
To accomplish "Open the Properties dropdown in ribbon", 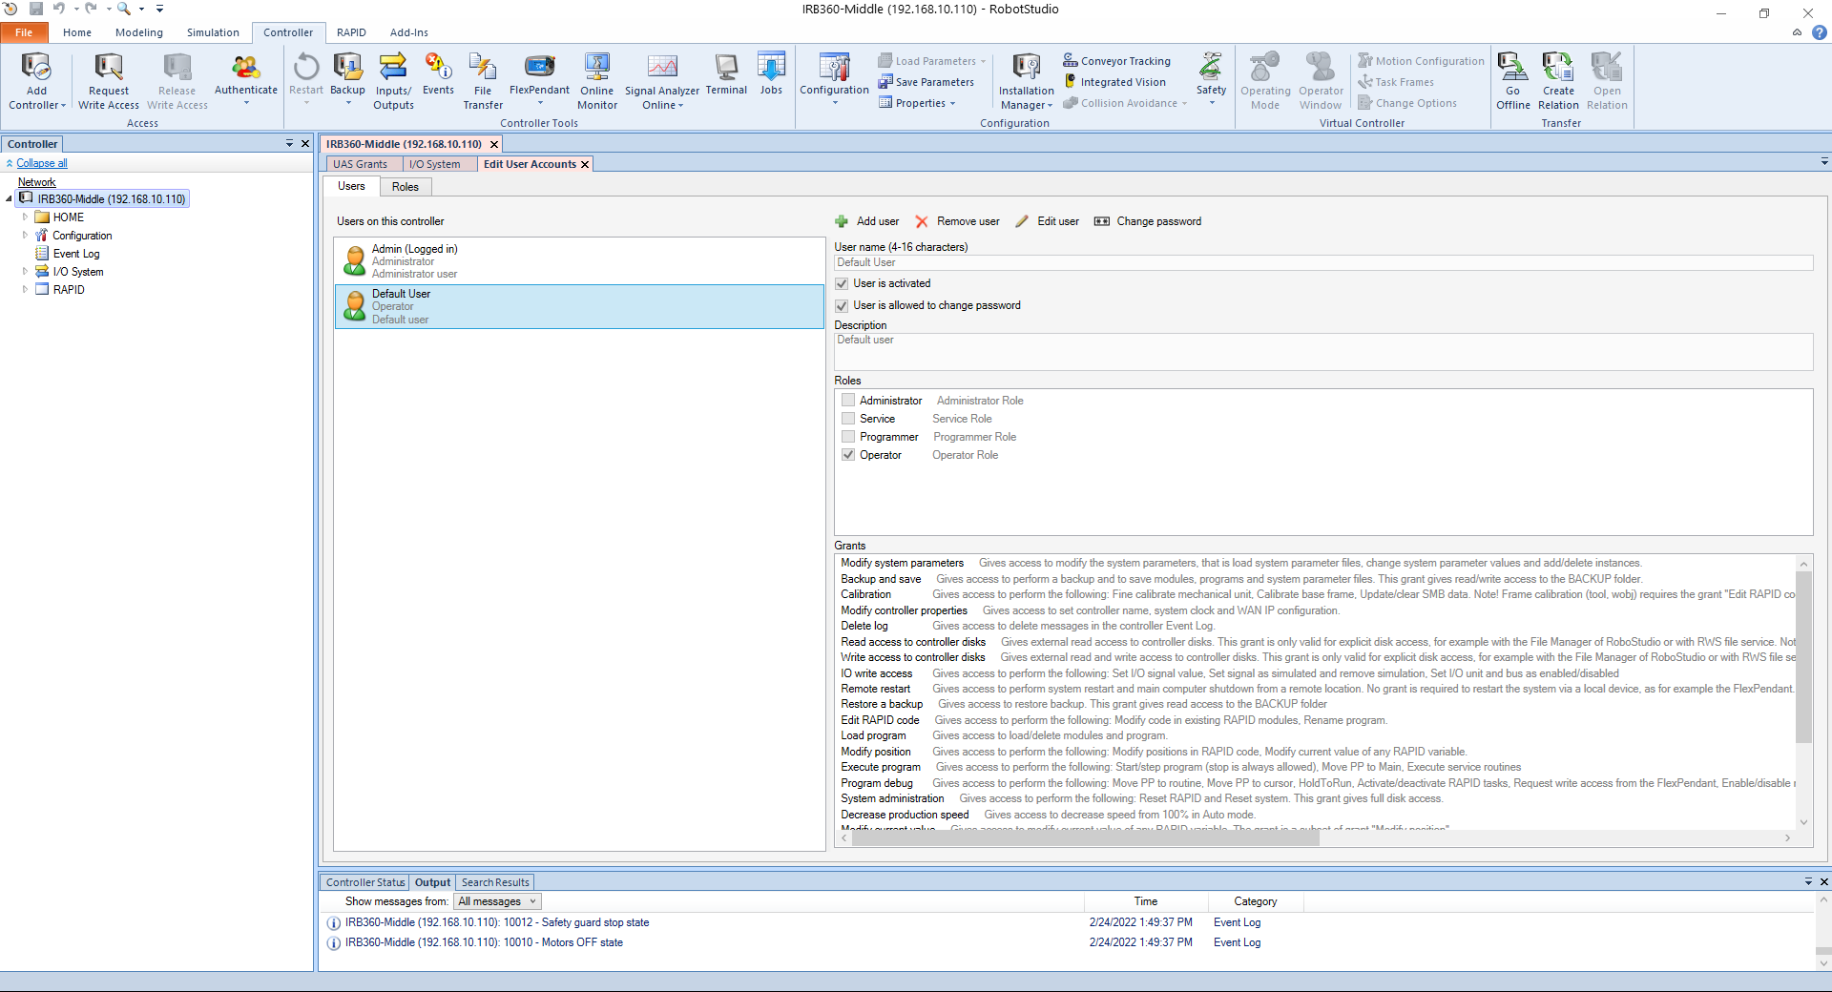I will coord(917,103).
